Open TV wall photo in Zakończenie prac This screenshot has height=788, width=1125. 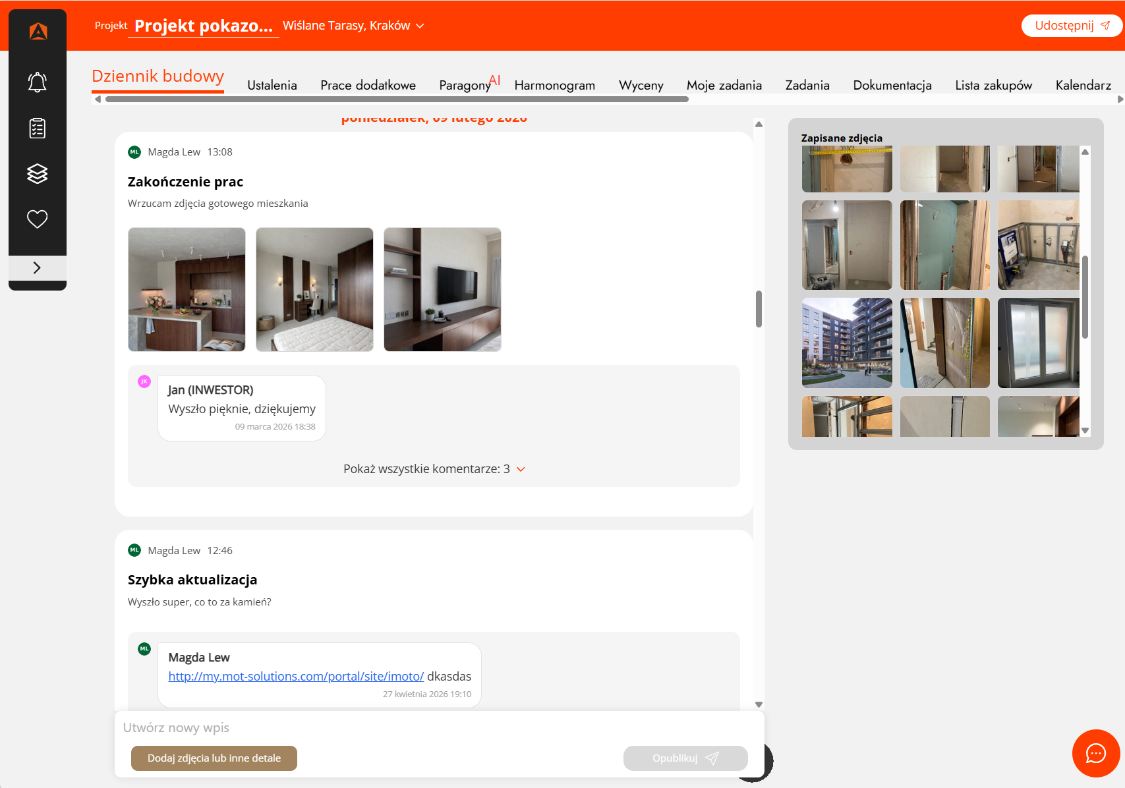[x=442, y=289]
